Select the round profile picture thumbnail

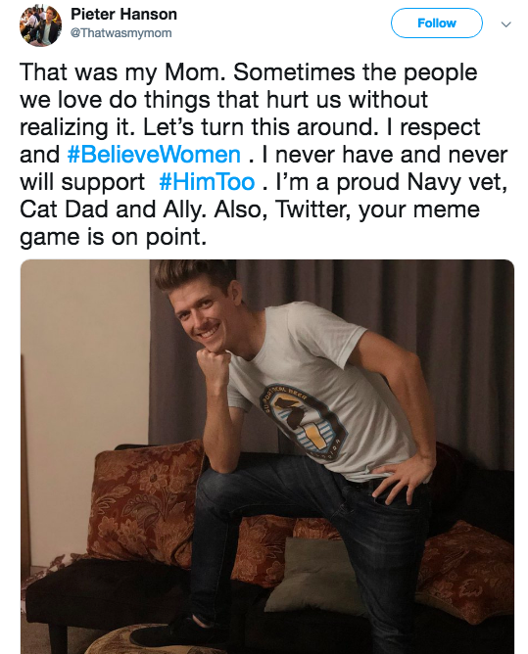click(40, 25)
